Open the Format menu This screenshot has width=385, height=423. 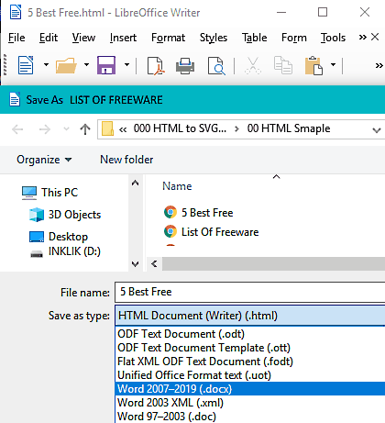click(169, 38)
